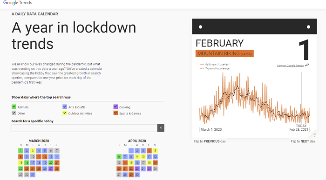The height and width of the screenshot is (180, 326).
Task: Click the 'March 1, 2020' chart axis label
Action: [x=211, y=130]
